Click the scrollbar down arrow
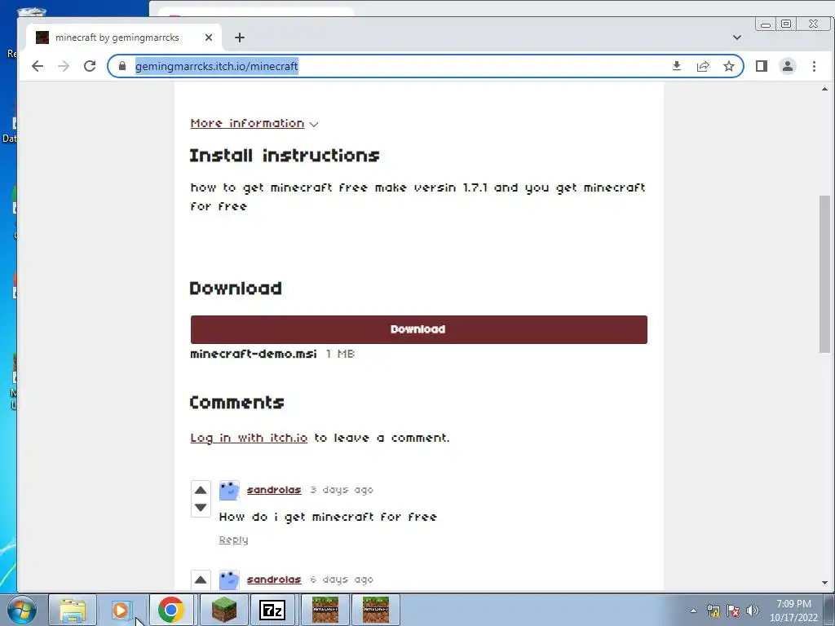This screenshot has width=835, height=626. coord(824,582)
